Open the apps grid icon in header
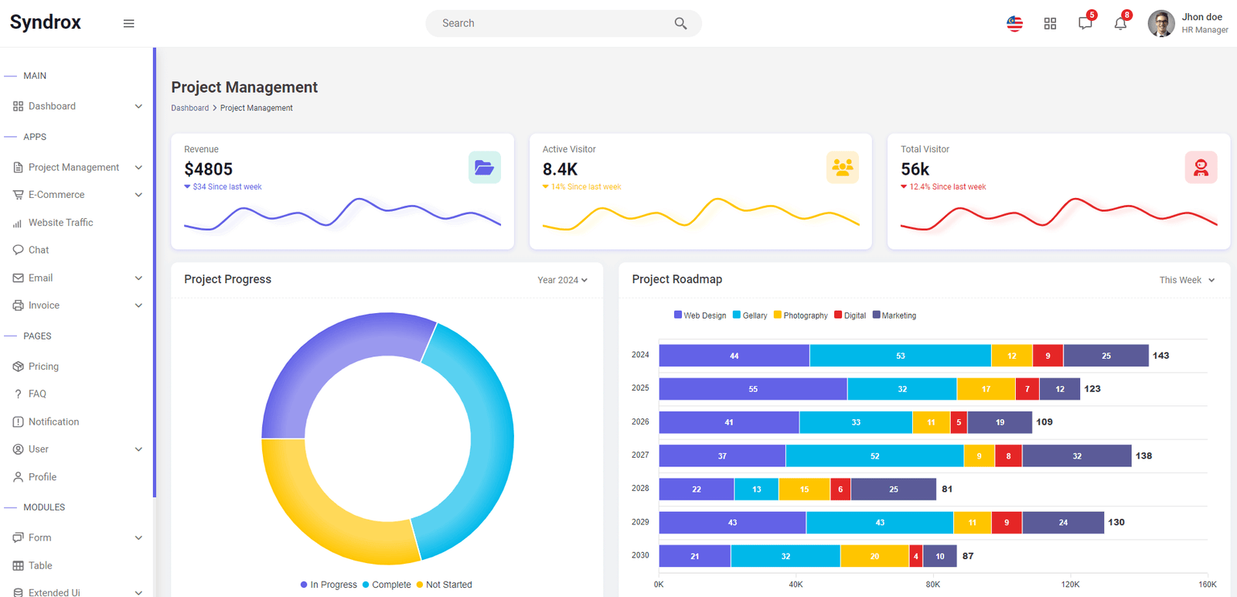This screenshot has height=597, width=1237. (1050, 24)
